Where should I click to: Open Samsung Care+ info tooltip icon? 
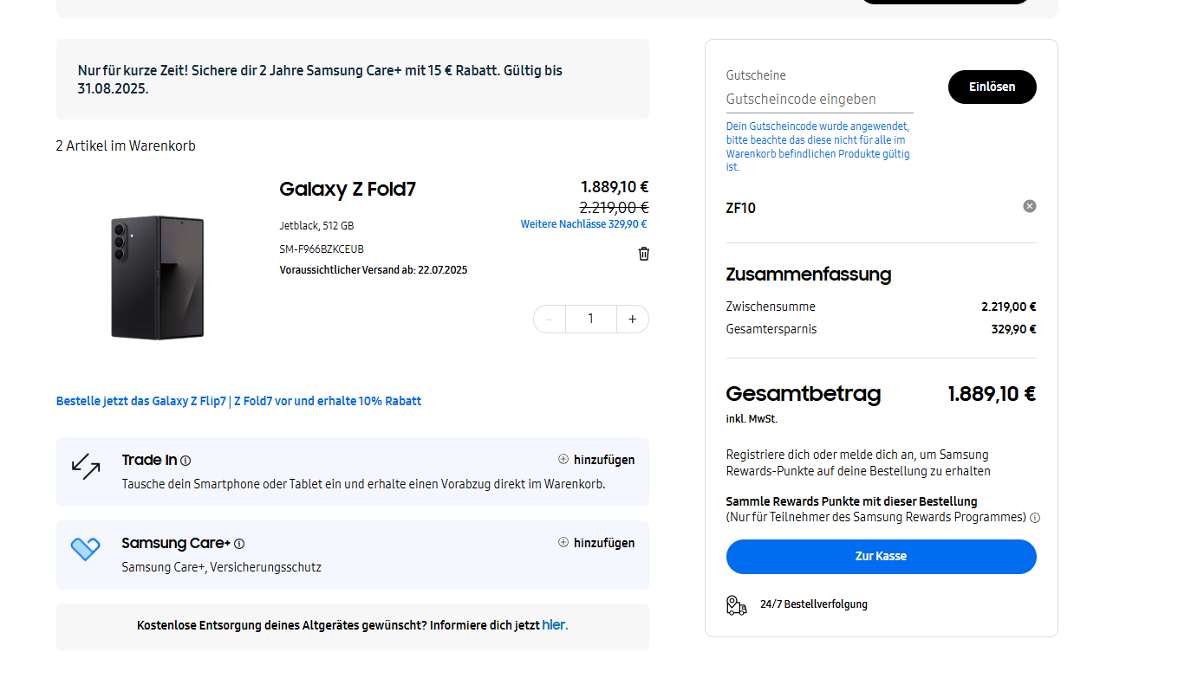point(239,544)
